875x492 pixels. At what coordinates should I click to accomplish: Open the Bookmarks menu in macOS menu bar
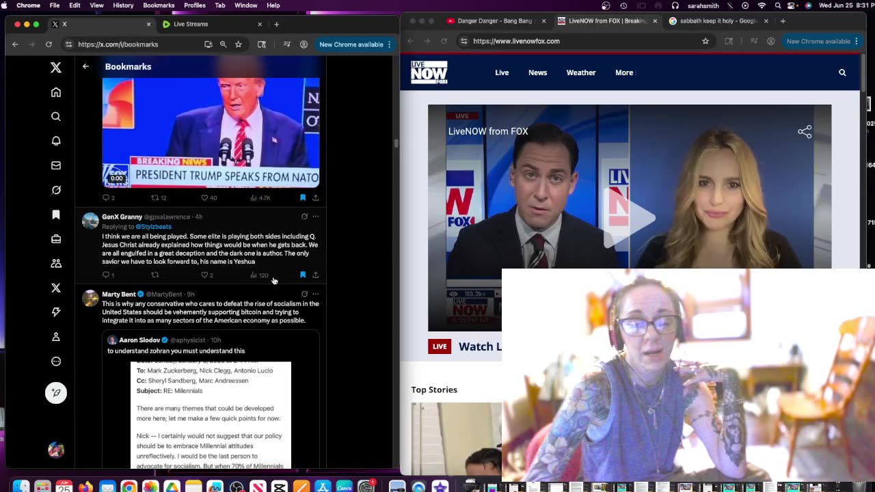(159, 5)
